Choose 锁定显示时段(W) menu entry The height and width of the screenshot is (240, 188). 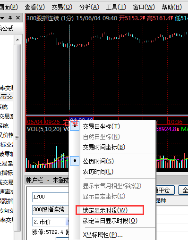(105, 210)
